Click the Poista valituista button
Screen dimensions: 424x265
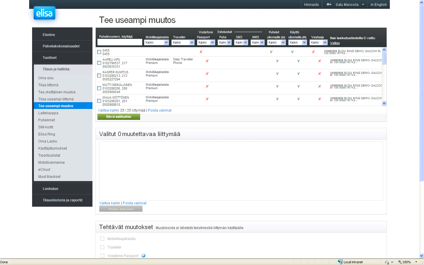point(121,209)
